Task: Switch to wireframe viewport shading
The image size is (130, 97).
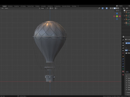Action: click(x=113, y=8)
